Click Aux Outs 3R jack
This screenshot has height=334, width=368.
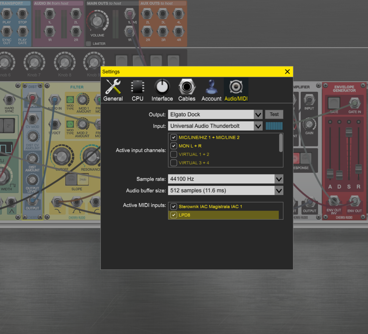pyautogui.click(x=163, y=31)
